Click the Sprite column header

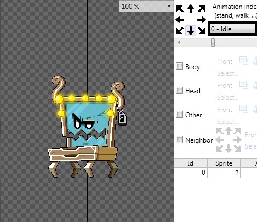click(x=224, y=163)
